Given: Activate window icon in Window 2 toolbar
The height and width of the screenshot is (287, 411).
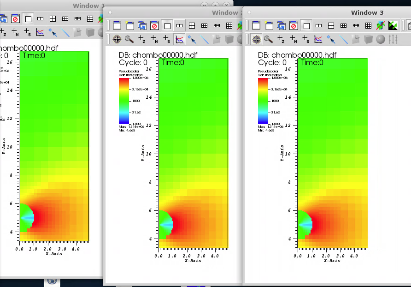Looking at the screenshot, I should 117,25.
